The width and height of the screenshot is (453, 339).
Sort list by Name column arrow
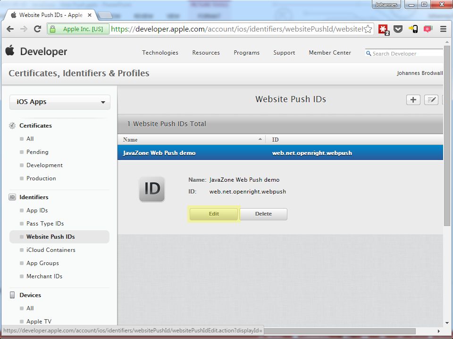click(260, 139)
